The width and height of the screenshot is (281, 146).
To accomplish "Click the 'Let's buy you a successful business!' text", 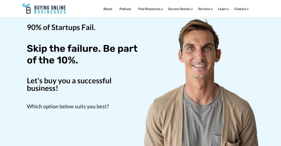I will 69,84.
